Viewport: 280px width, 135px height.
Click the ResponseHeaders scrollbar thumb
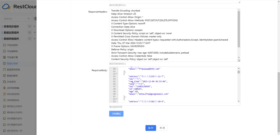pyautogui.click(x=239, y=29)
